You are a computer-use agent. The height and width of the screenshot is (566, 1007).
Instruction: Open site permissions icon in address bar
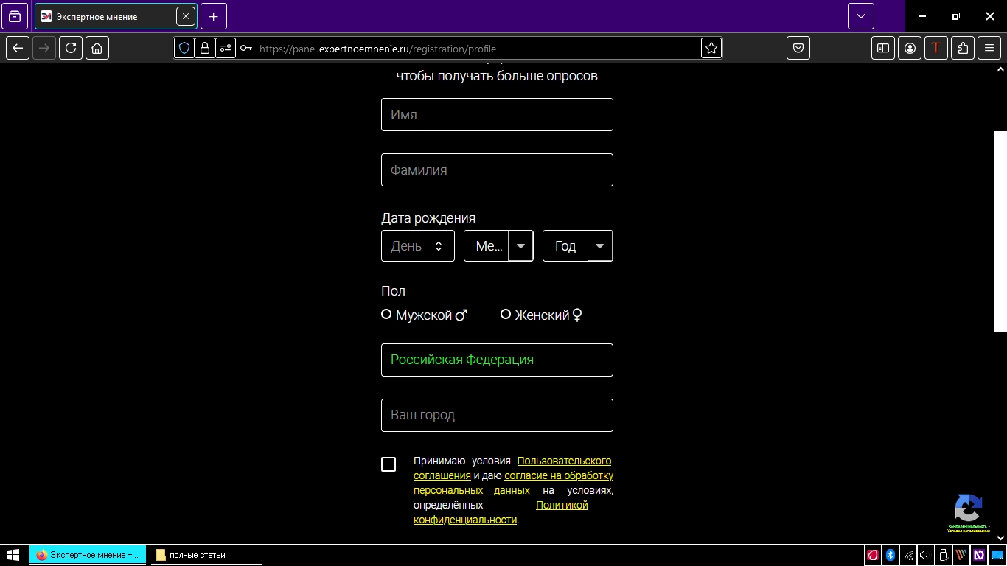[226, 49]
